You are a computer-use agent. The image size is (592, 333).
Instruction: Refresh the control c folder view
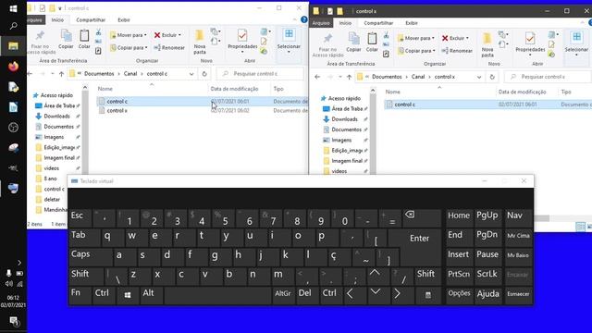click(204, 74)
